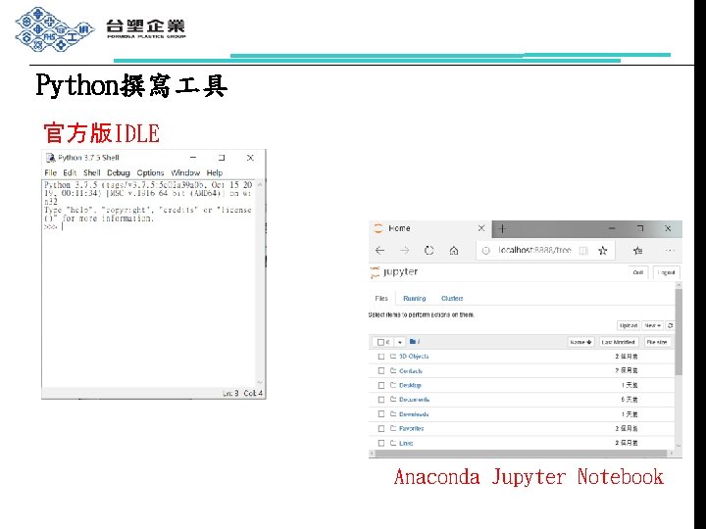Switch to the Running tab in Jupyter
Viewport: 706px width, 529px height.
tap(414, 298)
